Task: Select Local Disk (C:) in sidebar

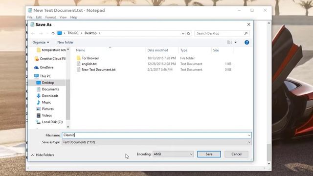Action: coord(52,122)
